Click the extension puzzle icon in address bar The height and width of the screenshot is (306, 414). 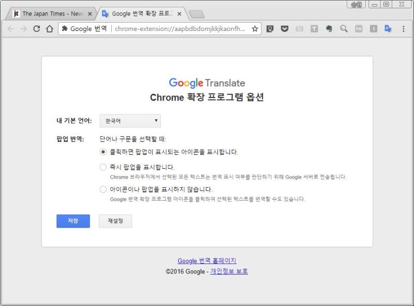click(65, 28)
